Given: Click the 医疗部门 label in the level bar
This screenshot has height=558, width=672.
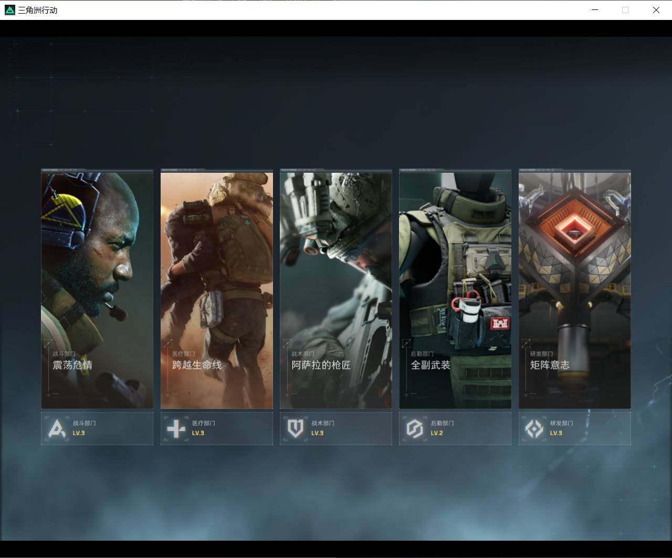Looking at the screenshot, I should click(203, 423).
